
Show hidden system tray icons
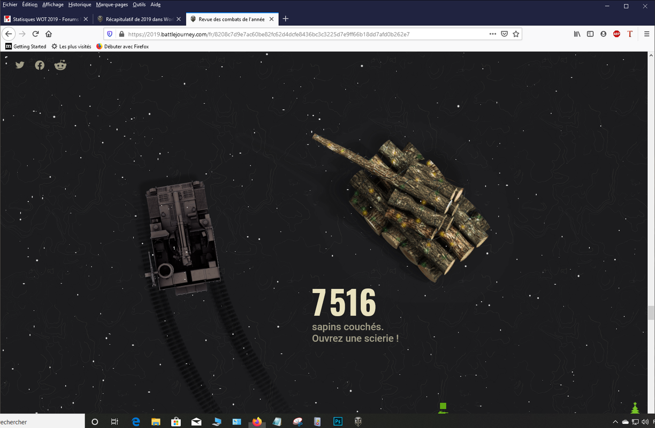615,422
